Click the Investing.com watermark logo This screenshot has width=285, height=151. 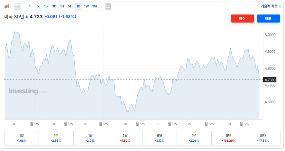(x=28, y=91)
